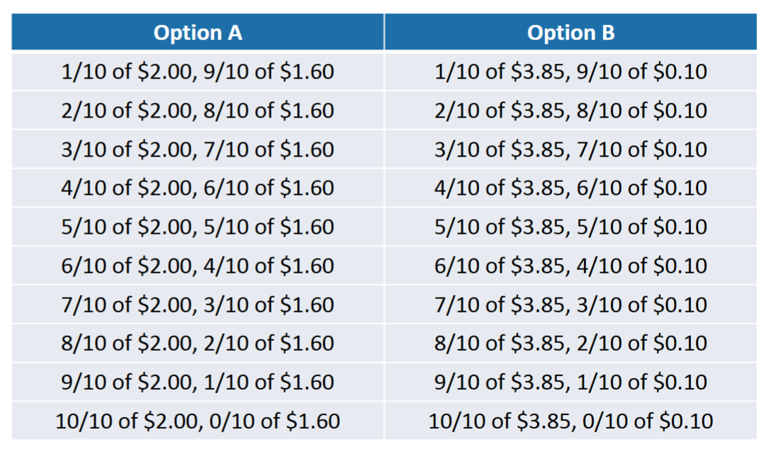Select the 8/10 of $3.85 cell
This screenshot has height=452, width=781.
point(571,343)
